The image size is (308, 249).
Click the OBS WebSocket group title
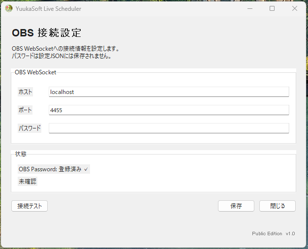(x=35, y=72)
